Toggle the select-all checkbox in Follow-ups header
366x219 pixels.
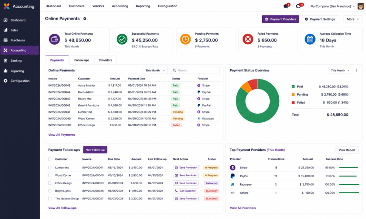pos(50,159)
